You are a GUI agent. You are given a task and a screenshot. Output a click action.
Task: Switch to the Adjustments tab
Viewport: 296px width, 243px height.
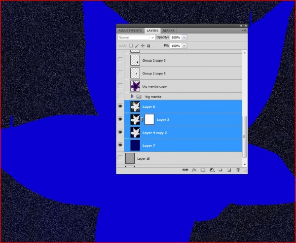click(x=130, y=31)
